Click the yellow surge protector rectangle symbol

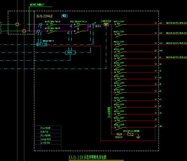[x=130, y=134]
